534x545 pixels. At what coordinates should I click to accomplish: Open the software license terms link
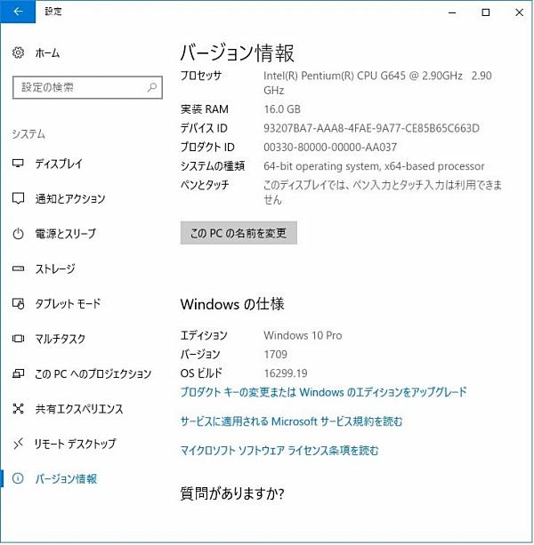pyautogui.click(x=279, y=451)
